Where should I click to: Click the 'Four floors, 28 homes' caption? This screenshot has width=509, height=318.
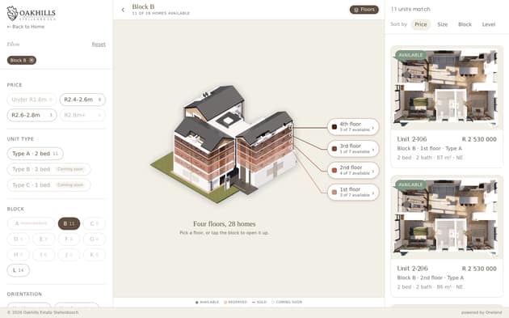pyautogui.click(x=225, y=224)
